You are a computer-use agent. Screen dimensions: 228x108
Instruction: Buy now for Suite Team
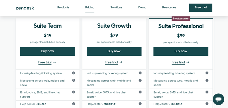48,51
